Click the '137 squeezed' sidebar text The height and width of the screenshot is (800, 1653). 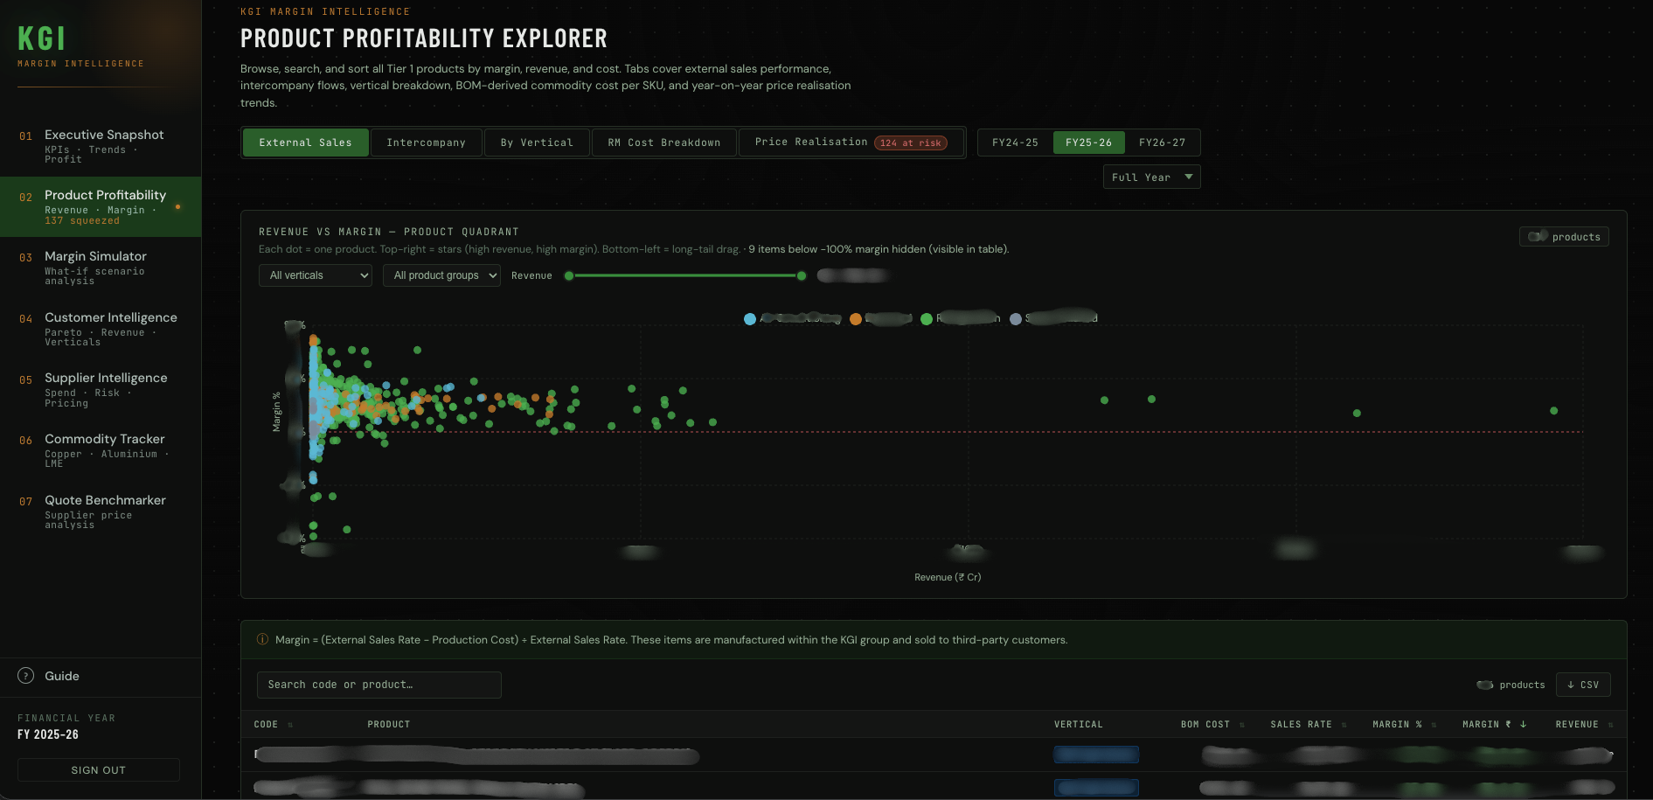coord(82,221)
